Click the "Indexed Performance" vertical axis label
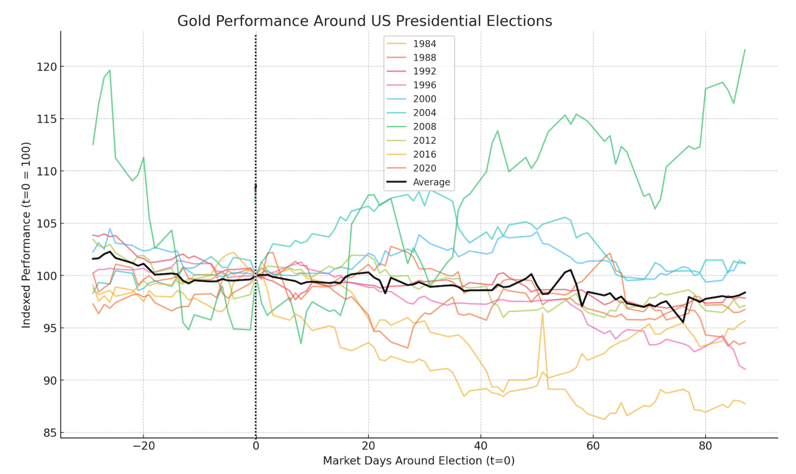Image resolution: width=796 pixels, height=474 pixels. [x=26, y=235]
